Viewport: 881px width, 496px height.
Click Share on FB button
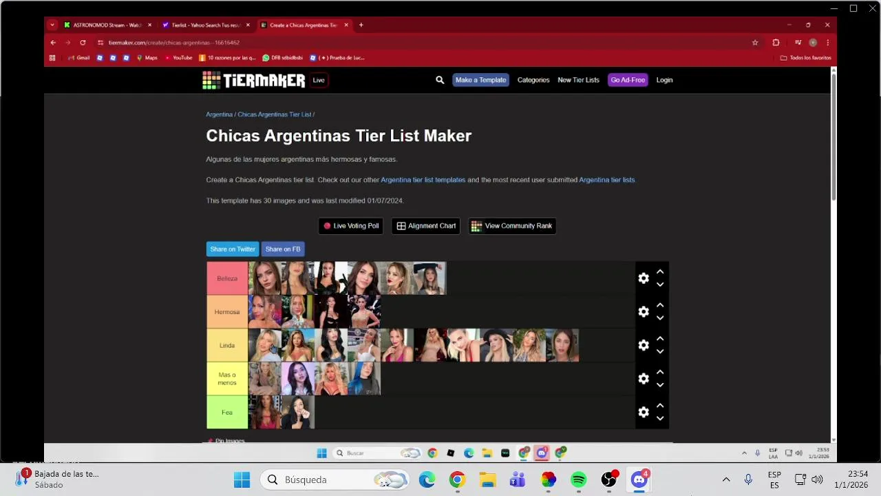point(283,249)
